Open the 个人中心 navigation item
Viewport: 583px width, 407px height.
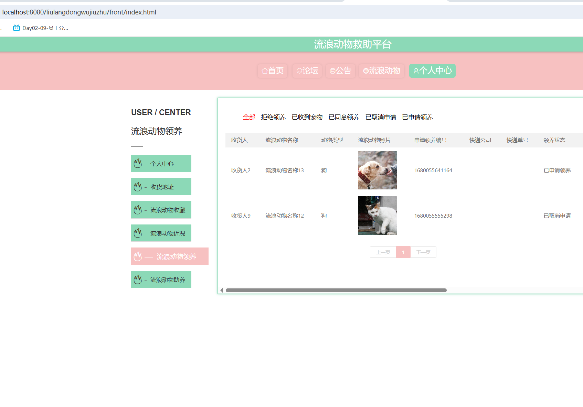[x=432, y=71]
